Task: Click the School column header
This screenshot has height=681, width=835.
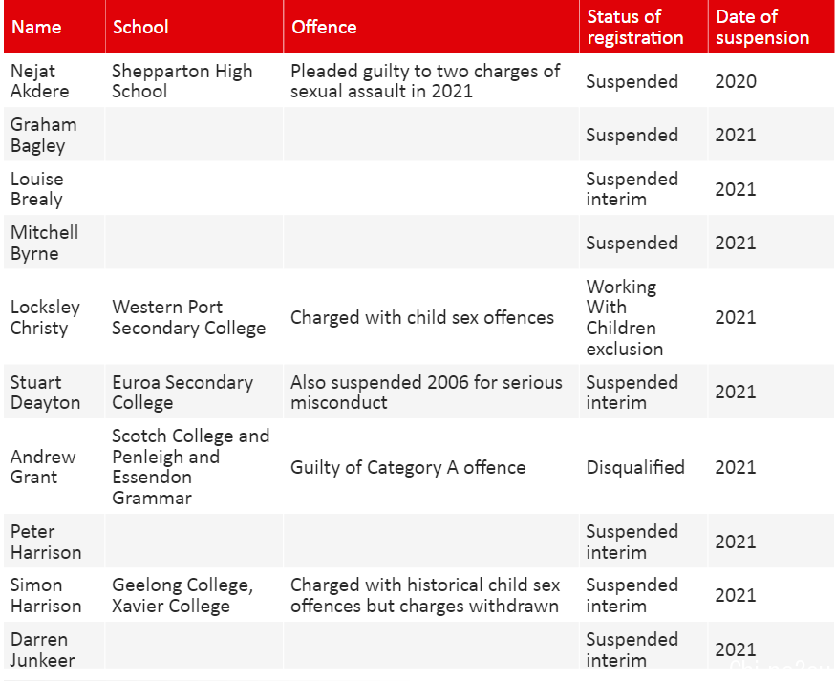Action: [x=194, y=27]
